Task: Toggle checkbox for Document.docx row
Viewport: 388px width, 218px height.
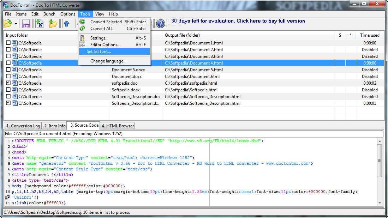Action: pos(8,76)
